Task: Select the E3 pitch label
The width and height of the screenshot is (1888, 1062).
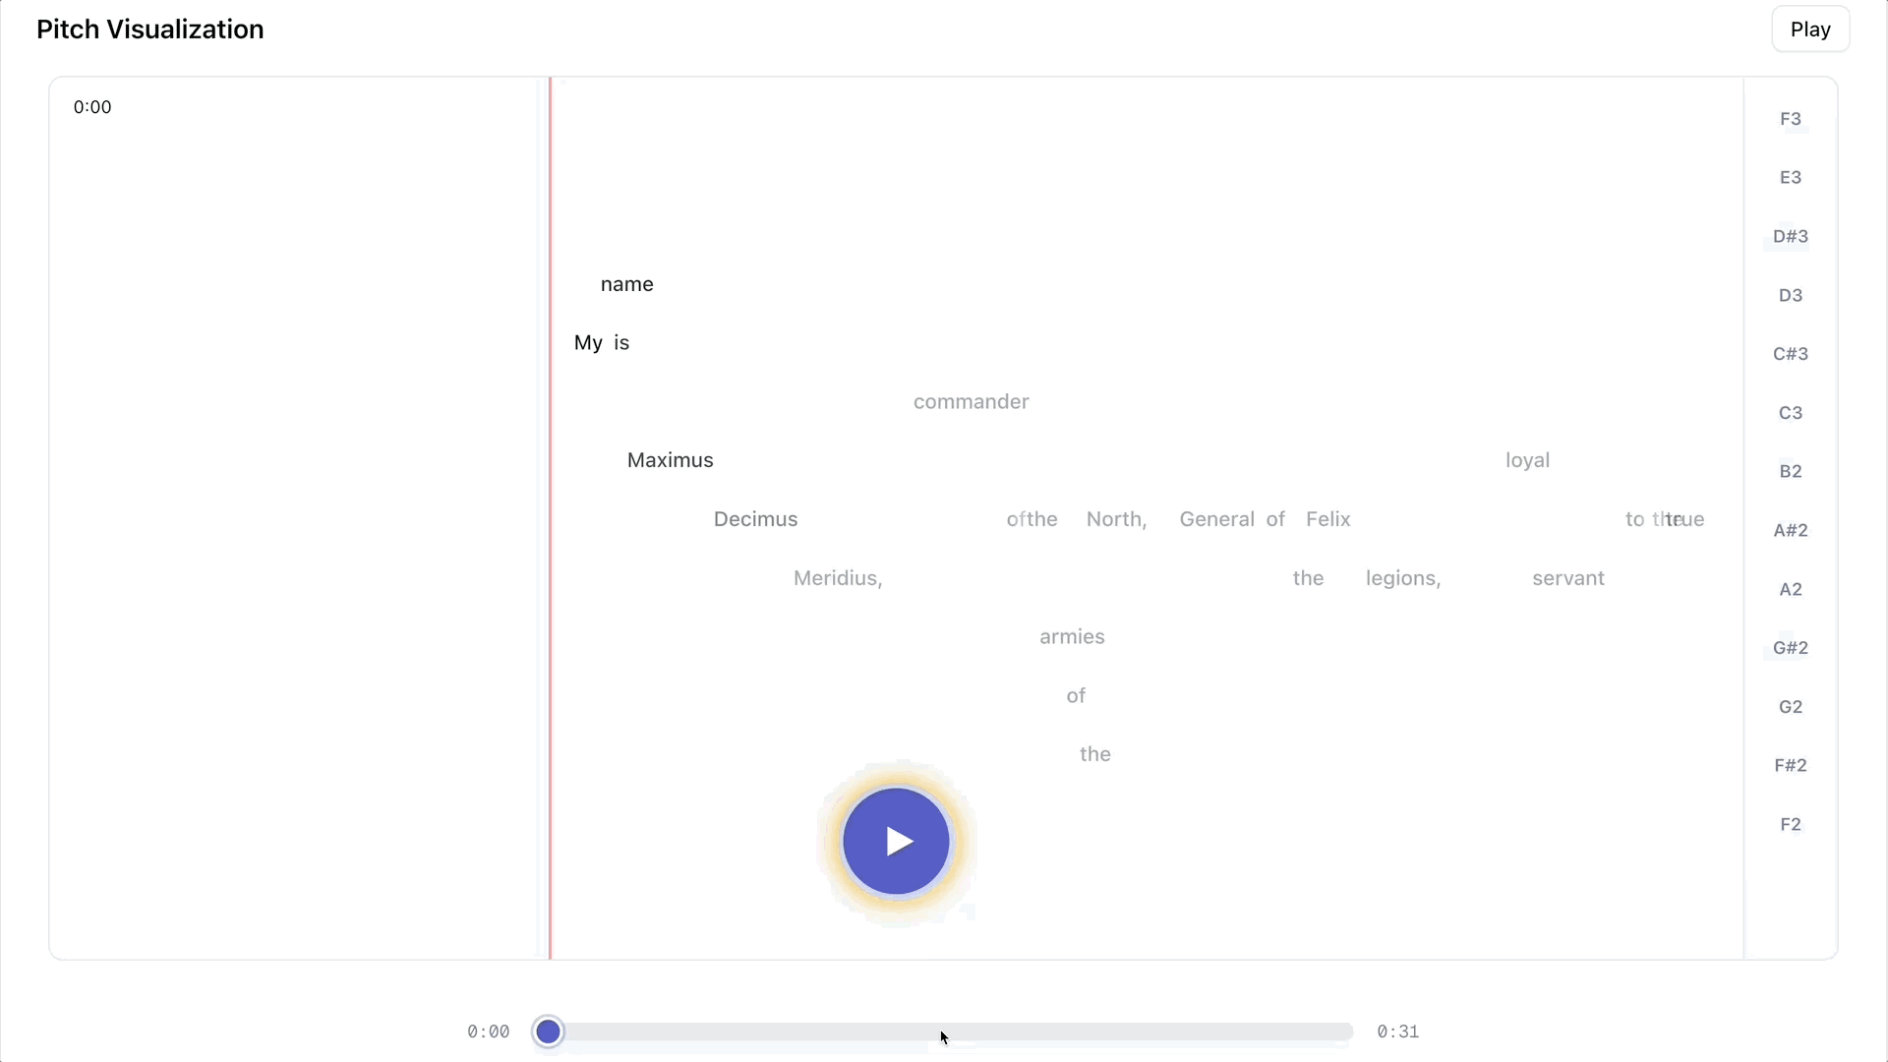Action: point(1791,178)
